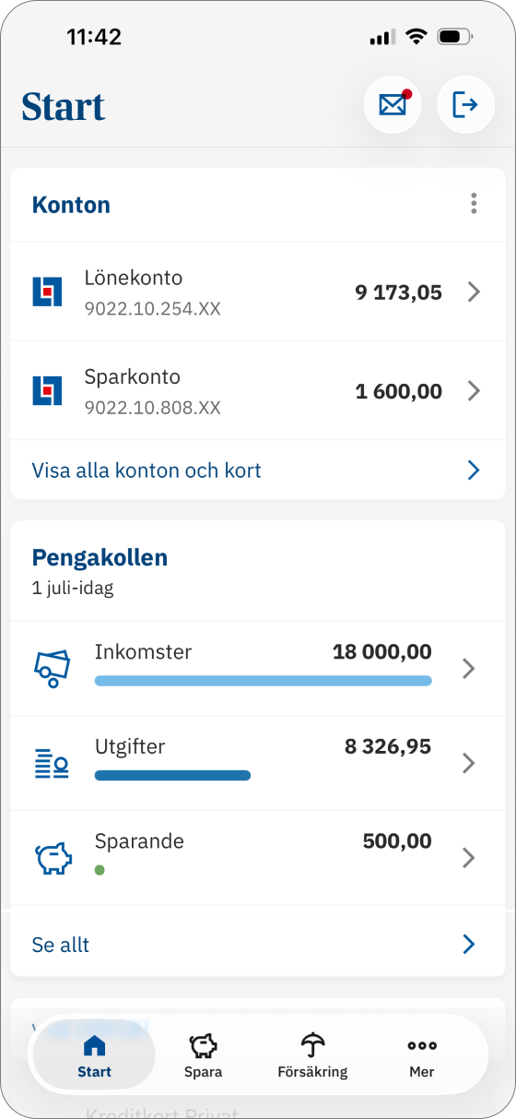Tap the log out icon
Viewport: 516px width, 1119px height.
(465, 104)
